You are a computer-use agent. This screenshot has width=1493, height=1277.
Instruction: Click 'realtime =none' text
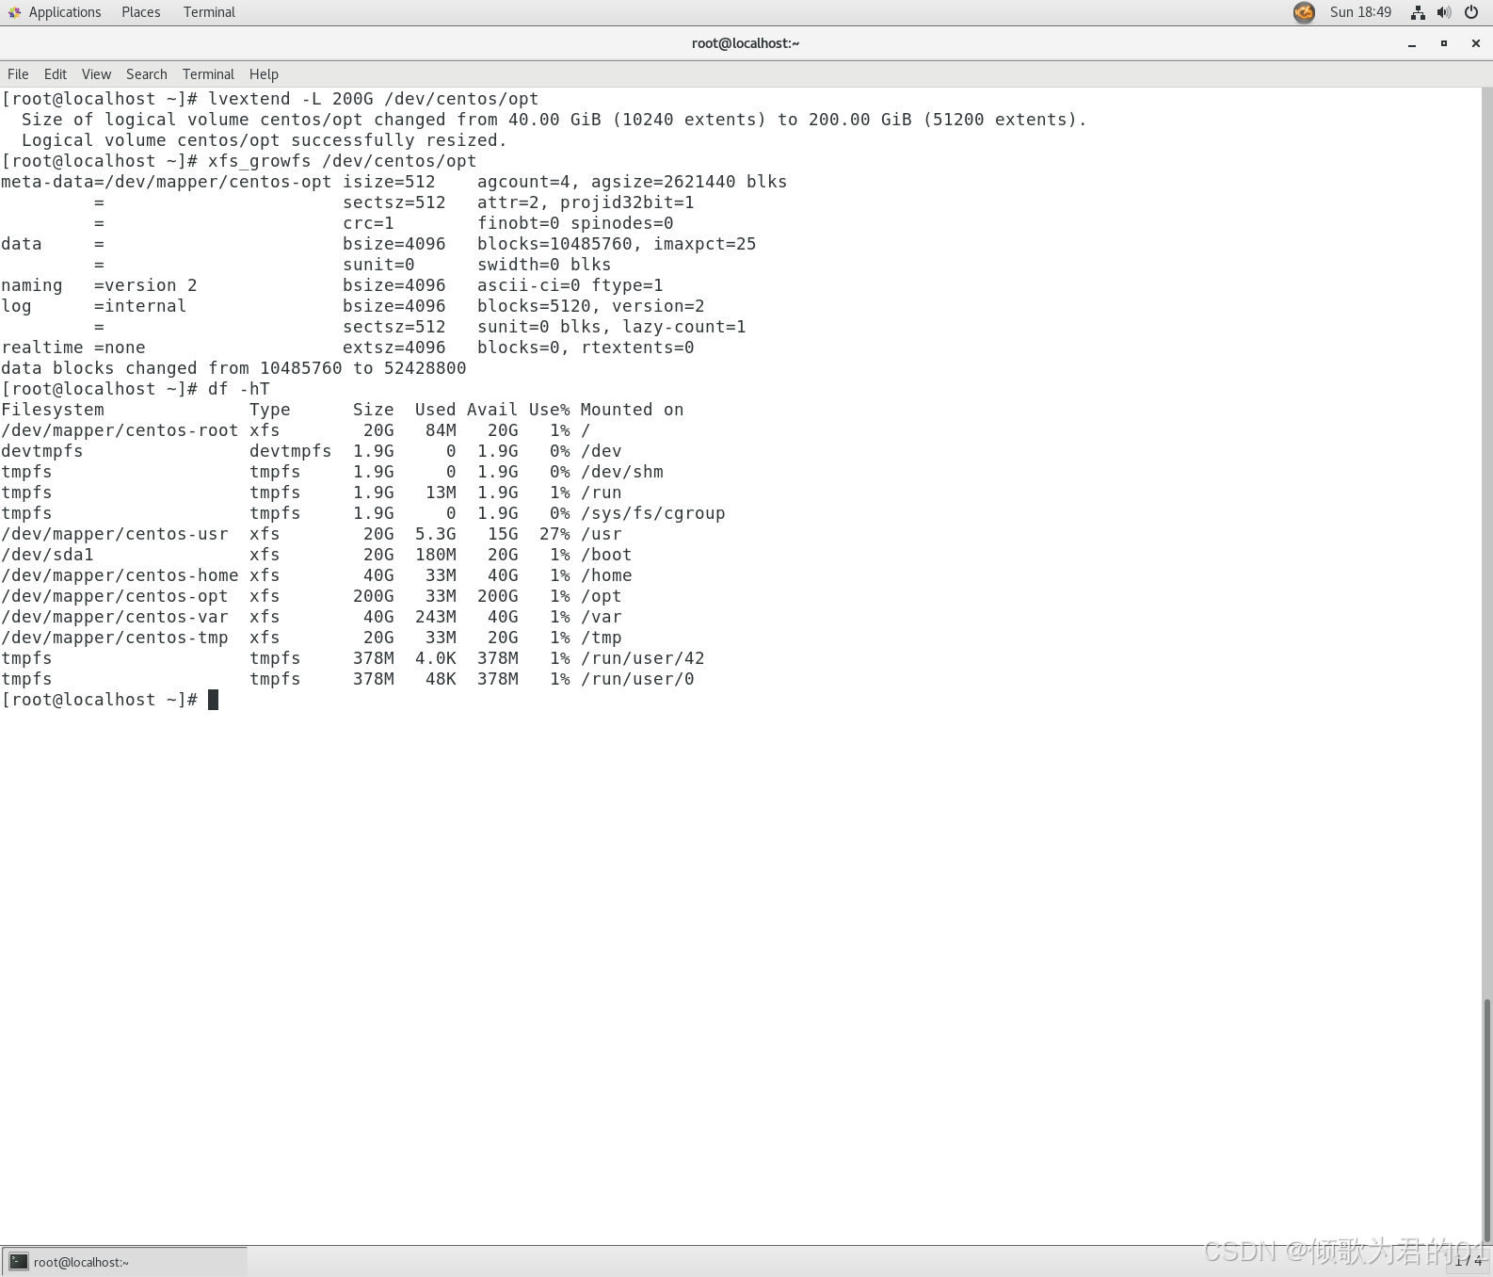coord(73,348)
